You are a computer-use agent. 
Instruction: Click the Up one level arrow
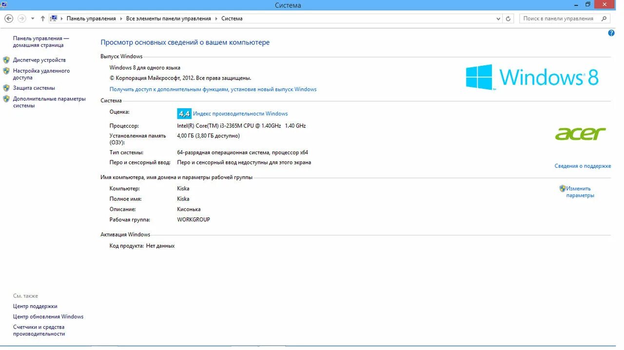point(43,19)
